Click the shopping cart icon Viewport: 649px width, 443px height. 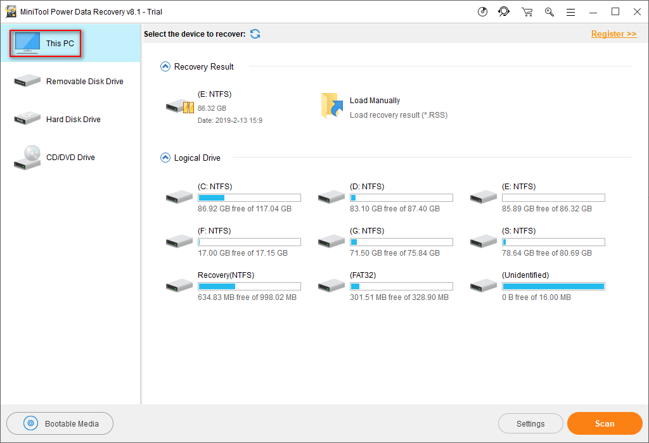(x=527, y=11)
